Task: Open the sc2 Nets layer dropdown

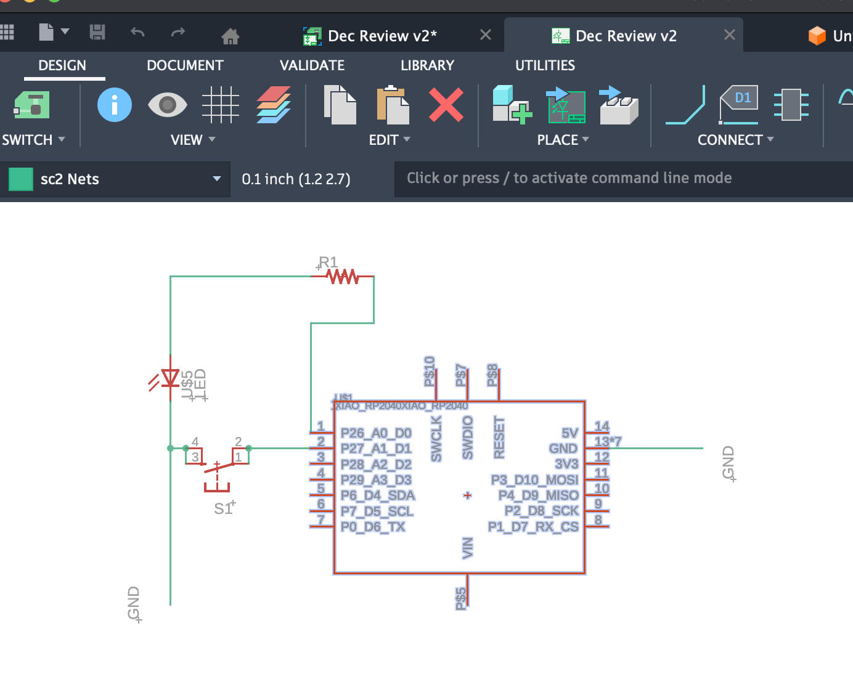Action: click(216, 179)
